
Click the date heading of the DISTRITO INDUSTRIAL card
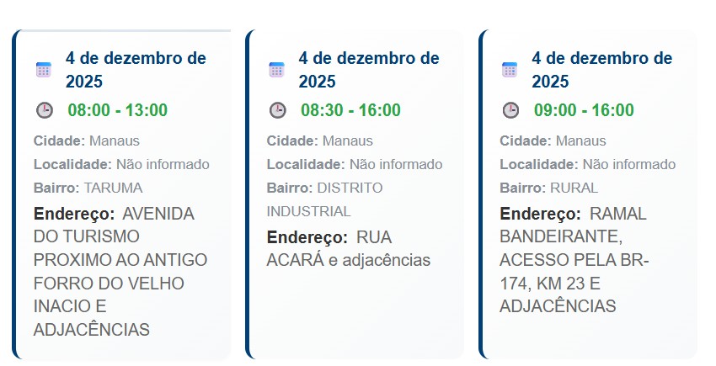click(x=368, y=70)
